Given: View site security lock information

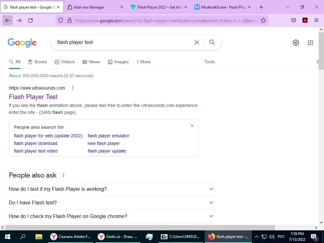Looking at the screenshot, I should point(70,20).
